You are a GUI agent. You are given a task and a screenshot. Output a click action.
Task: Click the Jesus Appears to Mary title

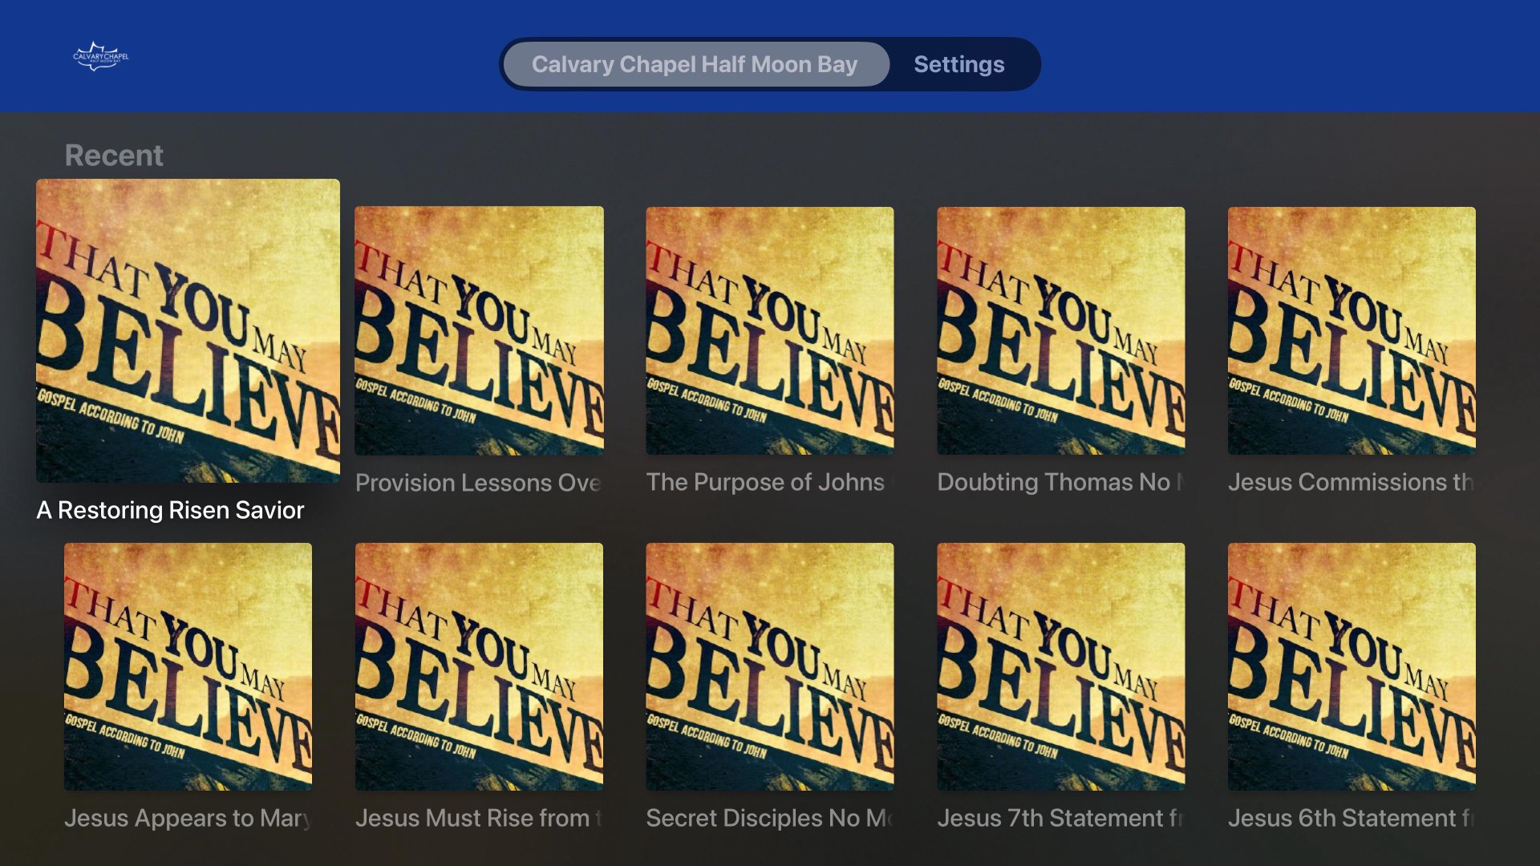pyautogui.click(x=188, y=818)
